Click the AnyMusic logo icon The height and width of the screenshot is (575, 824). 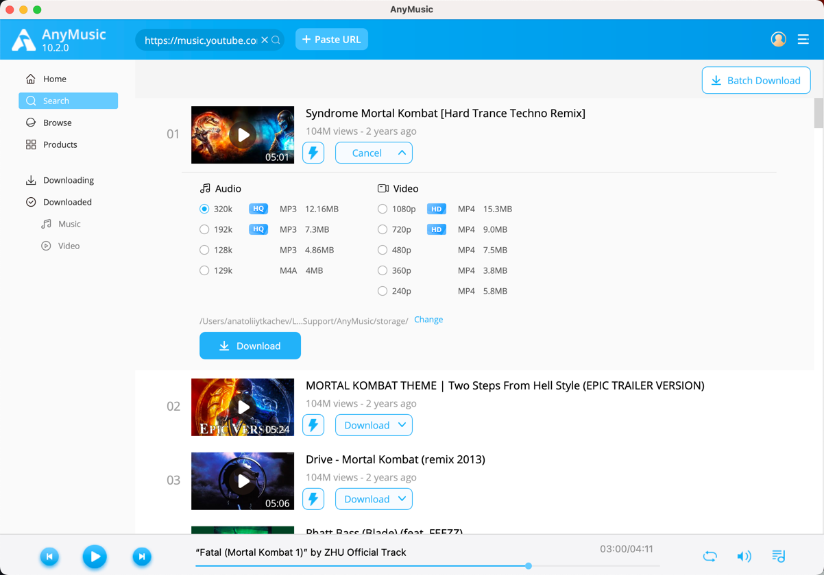click(x=23, y=40)
